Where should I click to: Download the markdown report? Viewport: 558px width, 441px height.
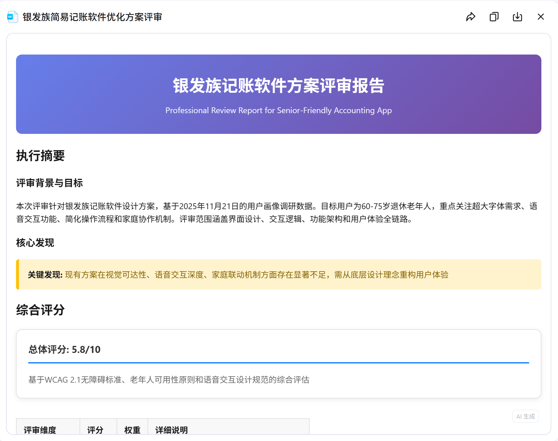(517, 17)
